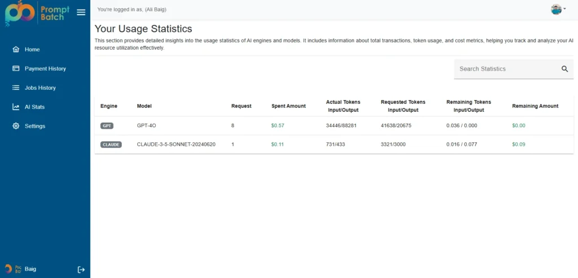The image size is (578, 278).
Task: Click the Payment History card icon
Action: (x=16, y=69)
